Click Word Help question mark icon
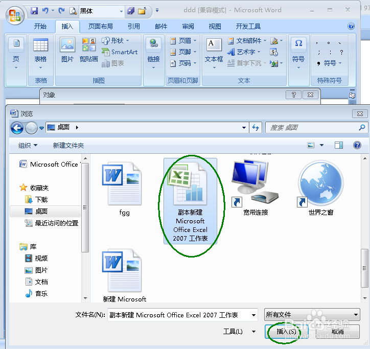 tap(351, 26)
